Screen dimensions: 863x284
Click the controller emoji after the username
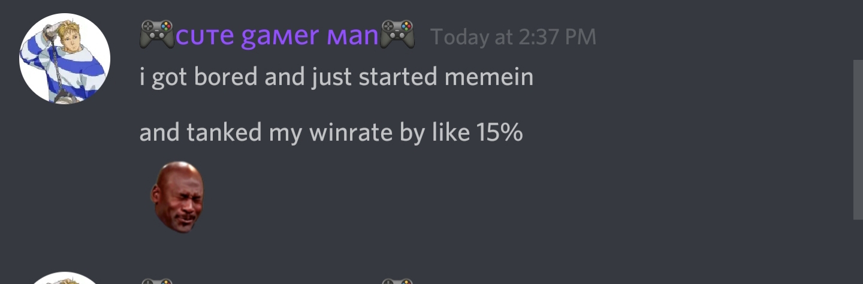coord(399,34)
